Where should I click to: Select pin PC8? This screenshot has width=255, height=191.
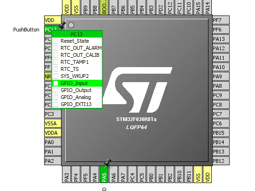(x=221, y=105)
